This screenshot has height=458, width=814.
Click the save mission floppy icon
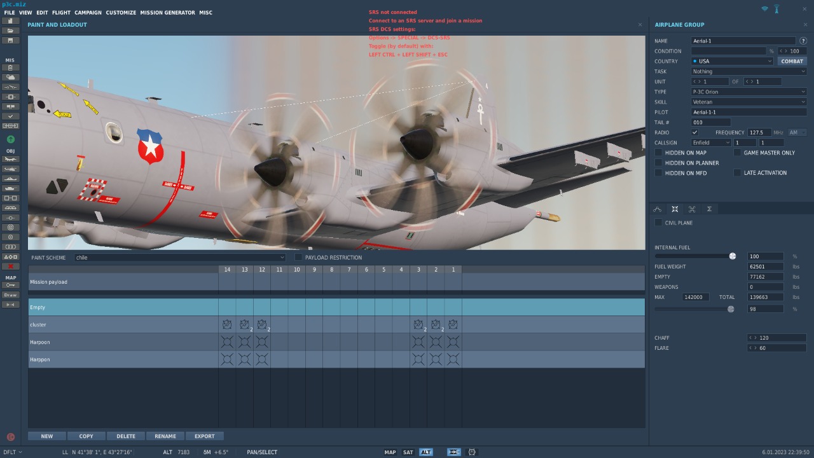[x=11, y=40]
